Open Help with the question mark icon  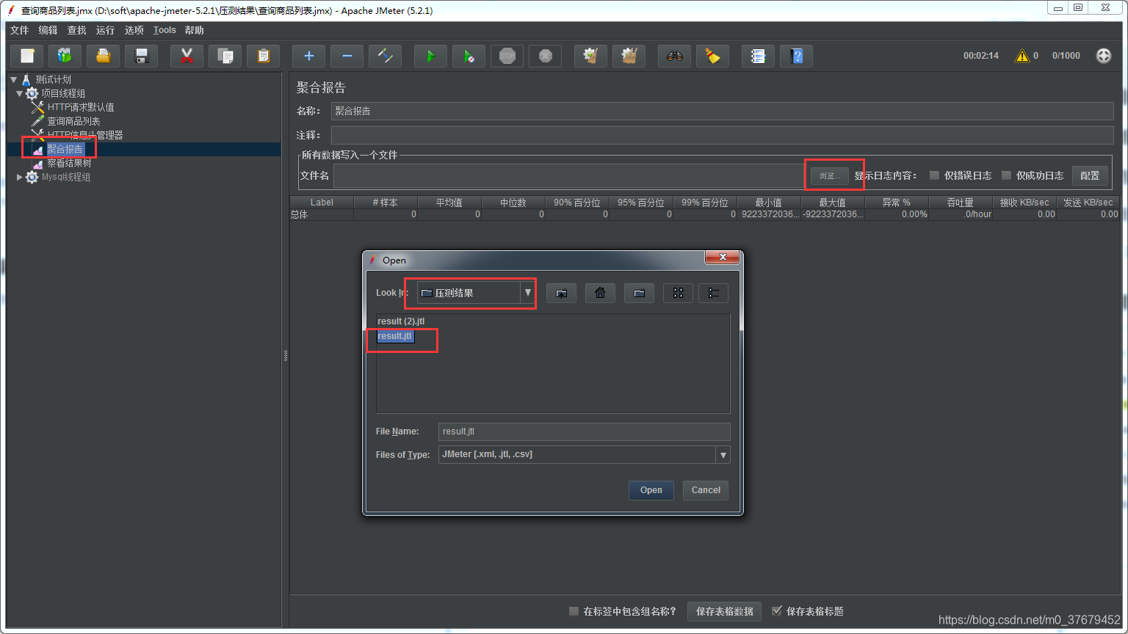click(x=797, y=56)
